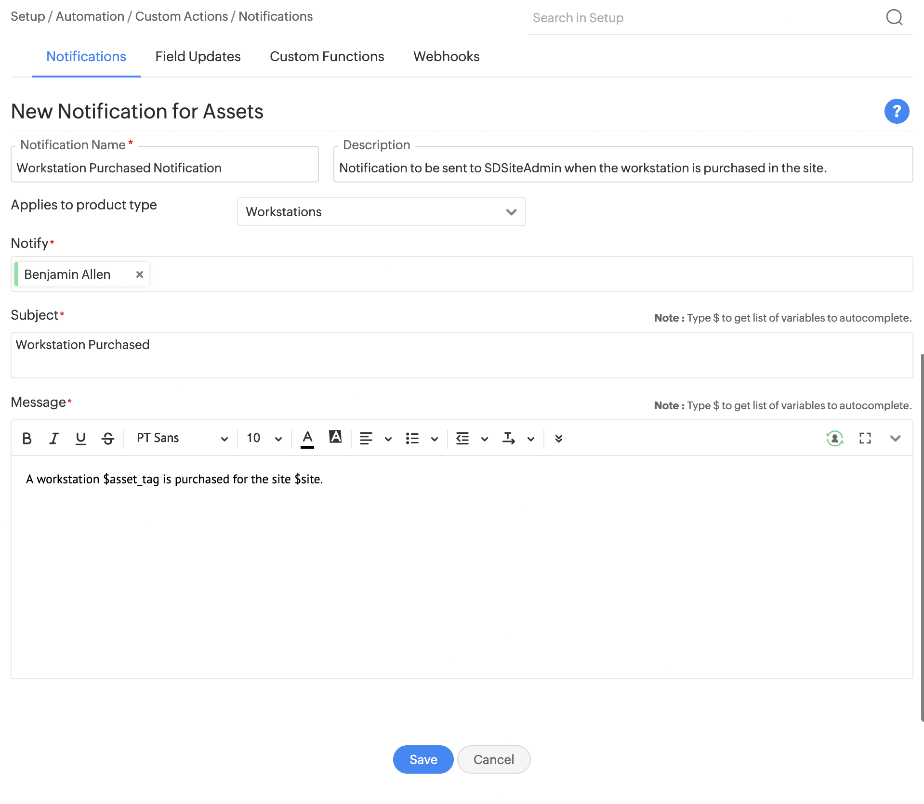Save the new notification
Image resolution: width=924 pixels, height=804 pixels.
tap(423, 759)
